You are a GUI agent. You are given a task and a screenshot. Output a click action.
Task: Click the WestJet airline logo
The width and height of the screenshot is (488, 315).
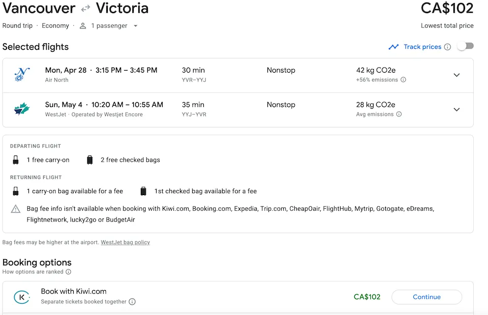click(x=22, y=109)
